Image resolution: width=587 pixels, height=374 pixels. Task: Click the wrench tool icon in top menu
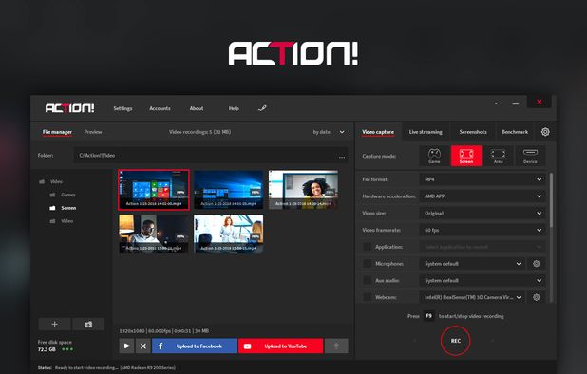262,108
